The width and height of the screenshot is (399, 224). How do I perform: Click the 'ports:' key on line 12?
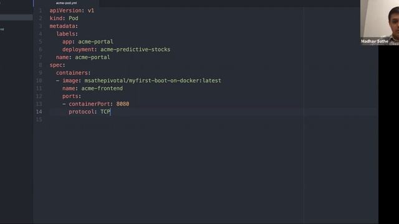(72, 96)
